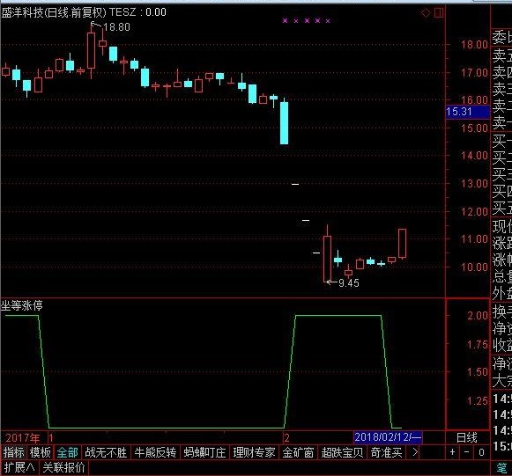
Task: Open the 关联报价 tab
Action: (63, 467)
